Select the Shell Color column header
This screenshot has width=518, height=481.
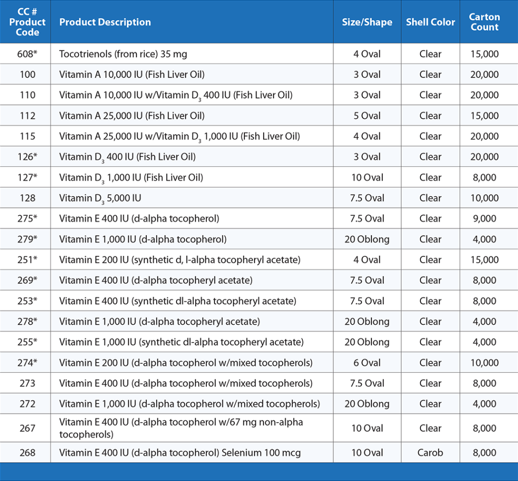[430, 22]
